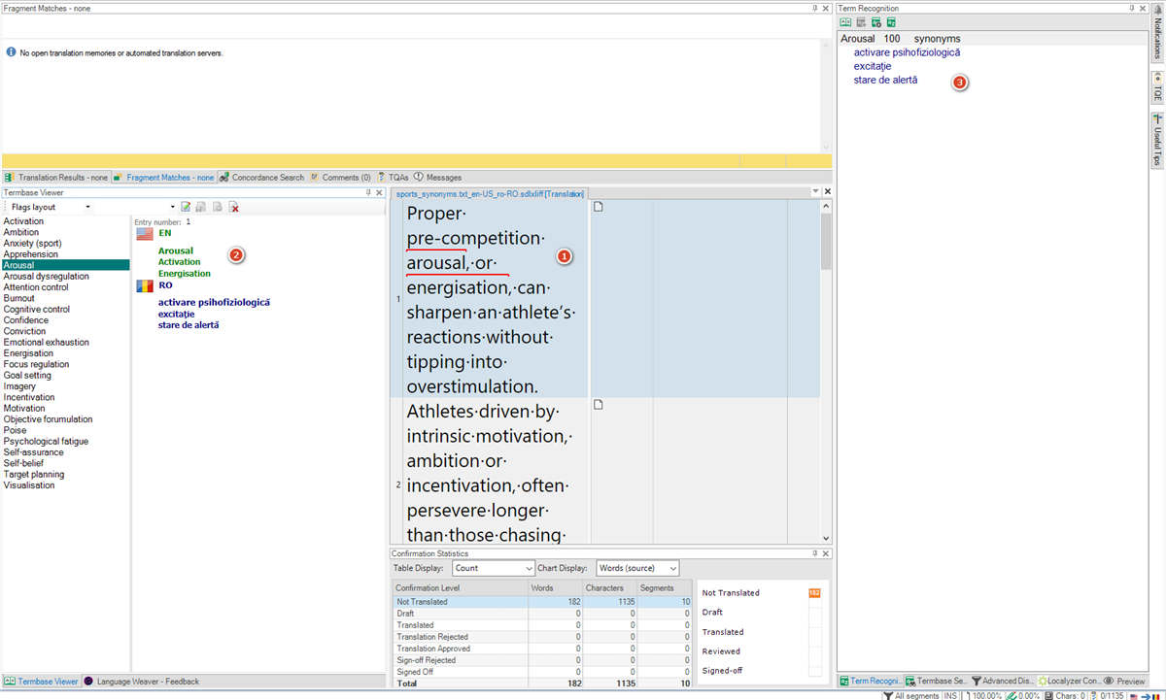This screenshot has width=1166, height=700.
Task: Switch to Termbase Viewer bottom tab
Action: pyautogui.click(x=41, y=682)
